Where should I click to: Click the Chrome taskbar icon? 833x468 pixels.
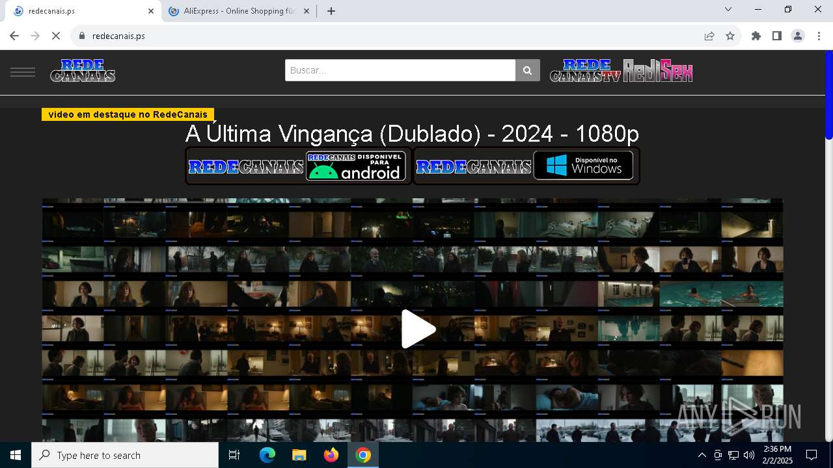click(363, 455)
